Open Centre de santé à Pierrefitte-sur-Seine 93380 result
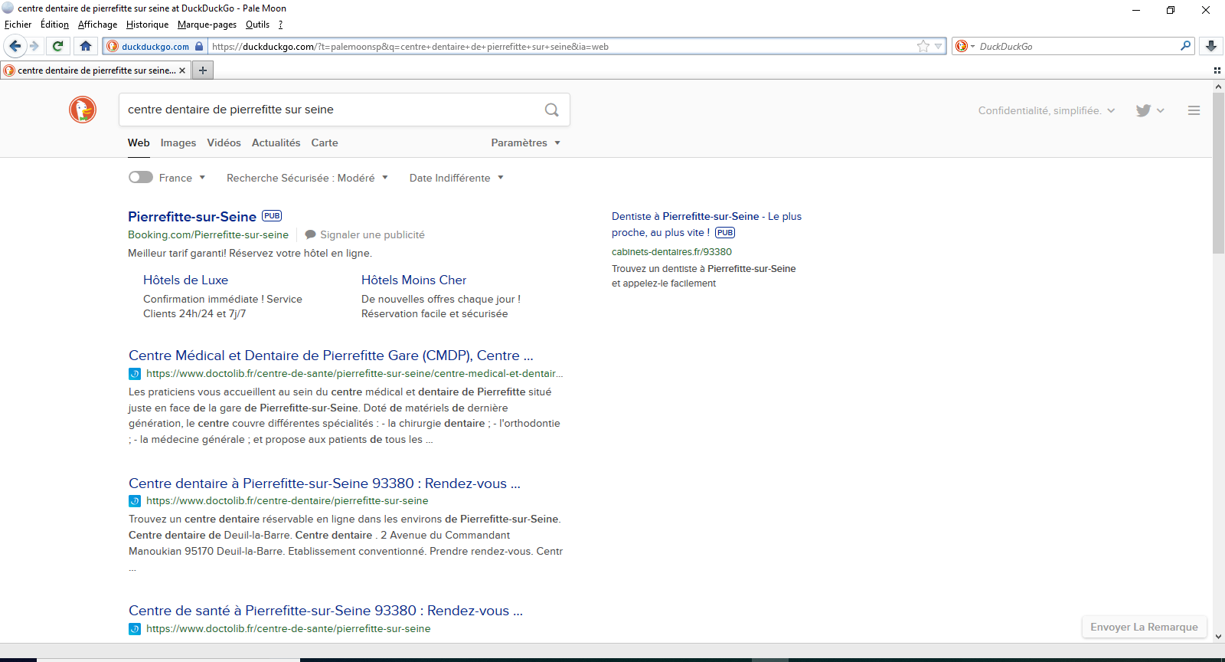 [x=325, y=611]
